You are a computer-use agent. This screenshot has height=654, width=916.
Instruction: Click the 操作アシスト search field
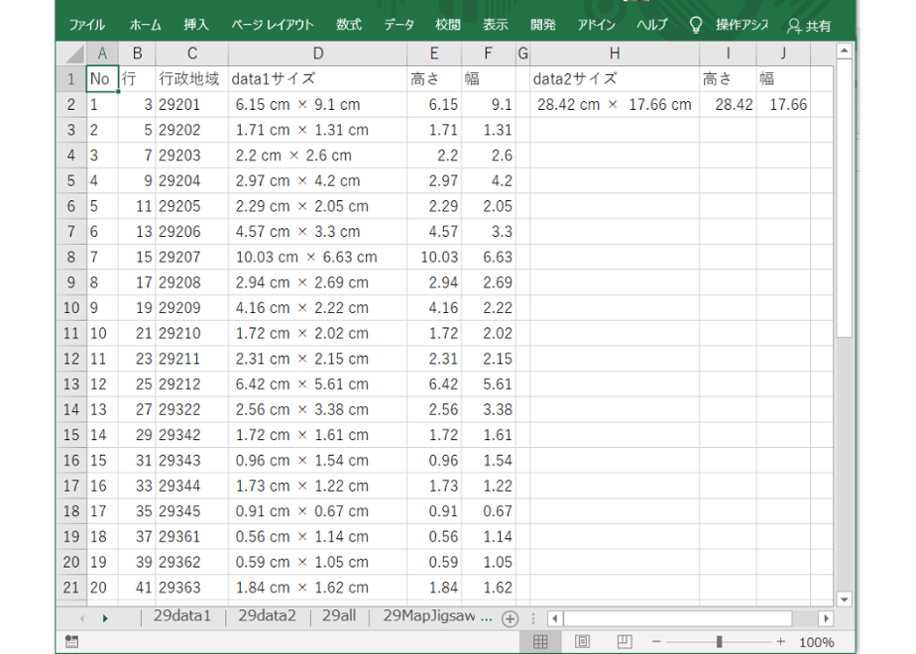(742, 25)
